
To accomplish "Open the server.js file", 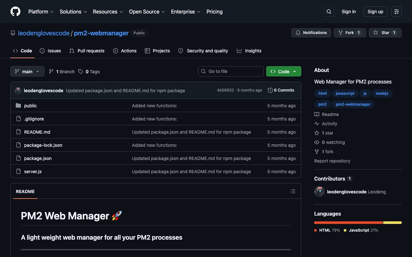I will pyautogui.click(x=33, y=172).
